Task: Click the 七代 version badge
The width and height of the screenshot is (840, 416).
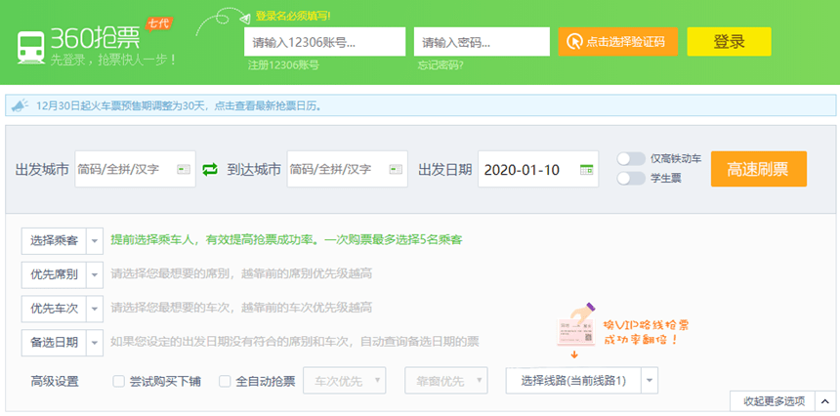Action: tap(159, 24)
